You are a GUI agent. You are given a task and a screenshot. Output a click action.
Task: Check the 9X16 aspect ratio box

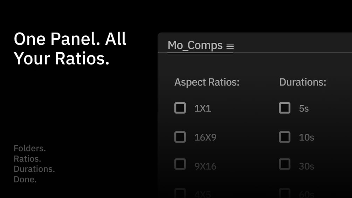[180, 164]
